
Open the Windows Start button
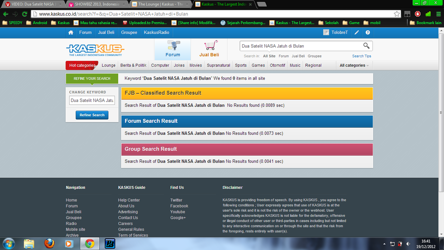point(8,243)
